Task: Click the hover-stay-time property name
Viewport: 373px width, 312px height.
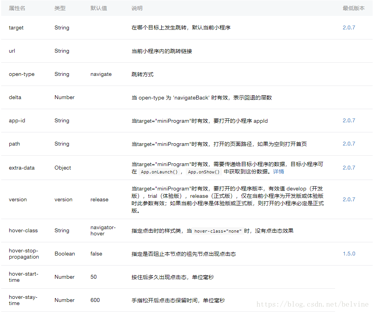Action: pos(23,300)
